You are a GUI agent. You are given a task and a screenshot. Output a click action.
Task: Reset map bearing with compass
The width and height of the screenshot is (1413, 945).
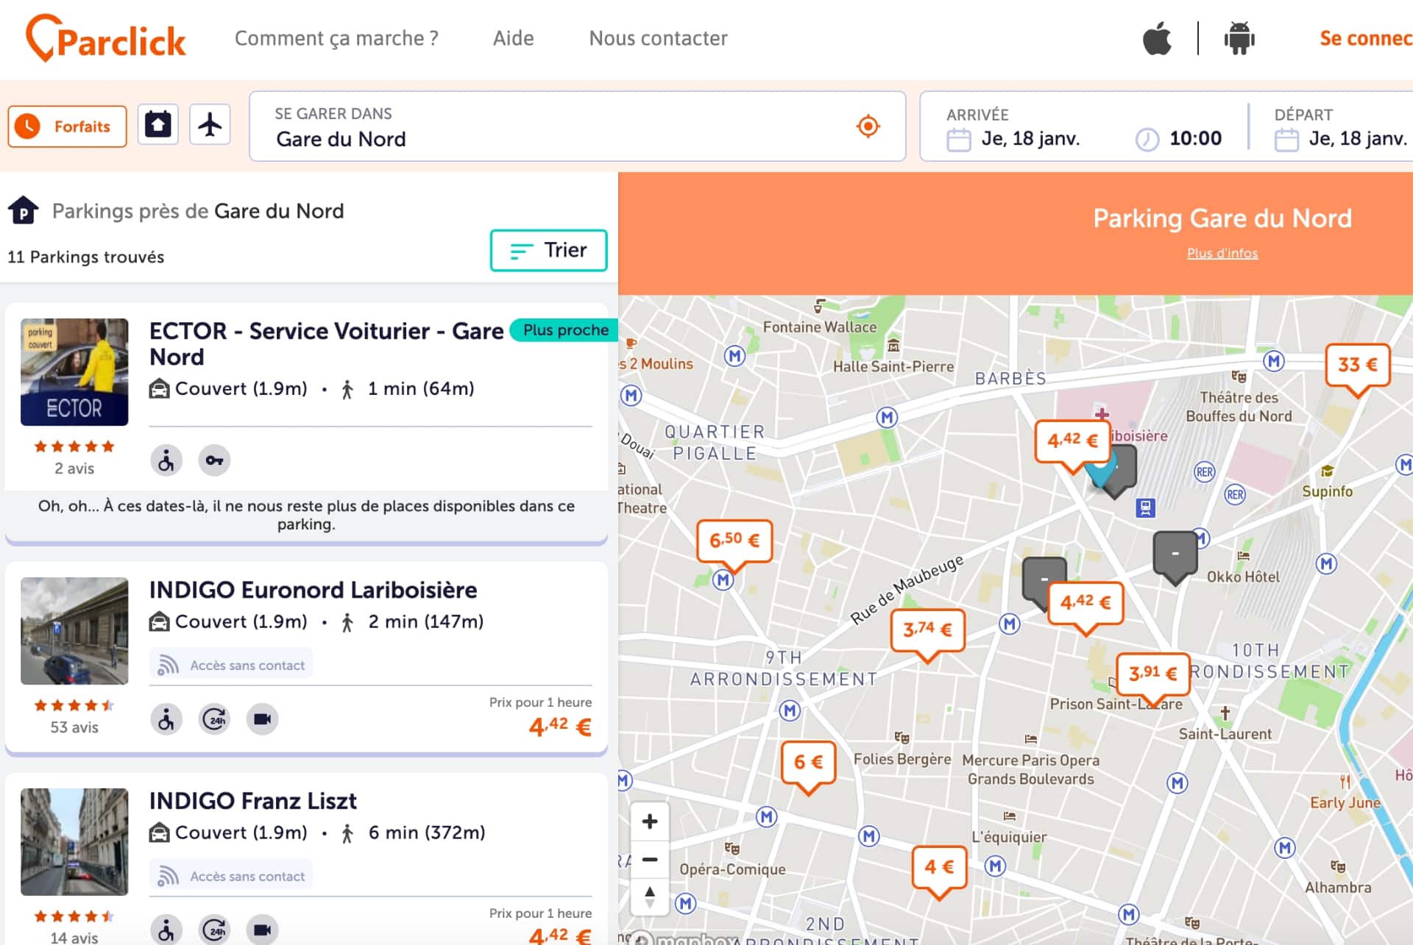pos(650,896)
